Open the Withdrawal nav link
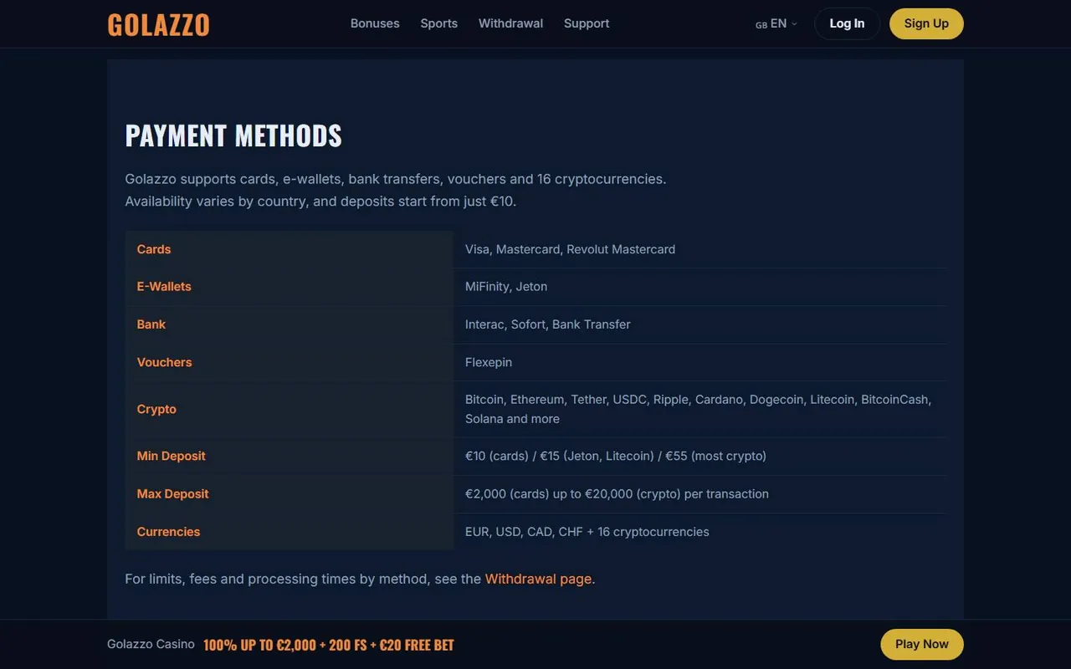 click(x=510, y=23)
